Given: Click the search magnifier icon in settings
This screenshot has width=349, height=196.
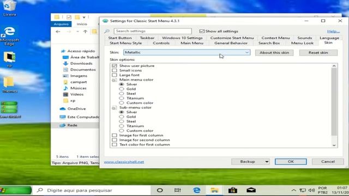Looking at the screenshot, I should (x=107, y=31).
